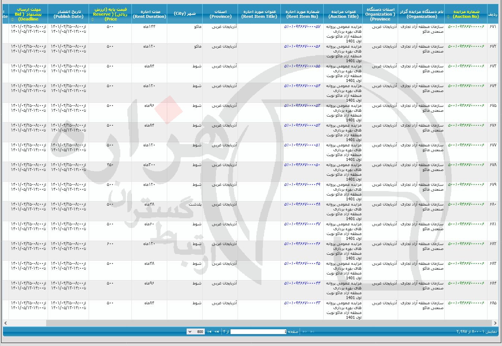
Task: Open rent item number link in row ۶۷۴
Action: (x=302, y=86)
